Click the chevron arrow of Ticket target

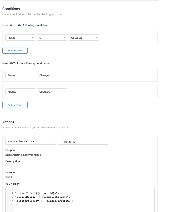(x=104, y=141)
